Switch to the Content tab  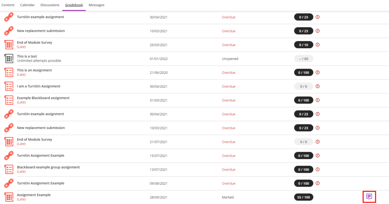tap(8, 5)
